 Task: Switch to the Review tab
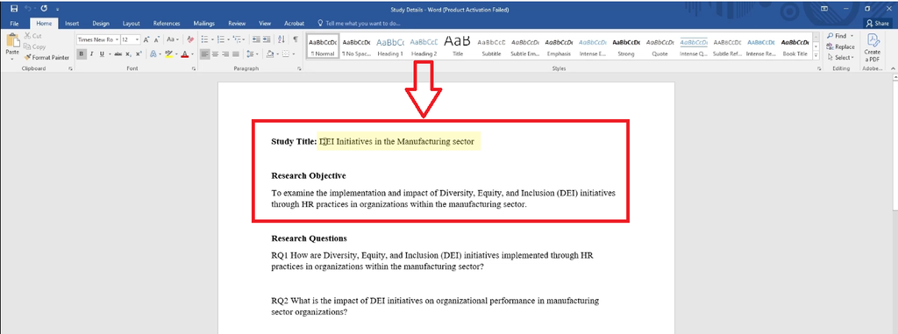[237, 24]
